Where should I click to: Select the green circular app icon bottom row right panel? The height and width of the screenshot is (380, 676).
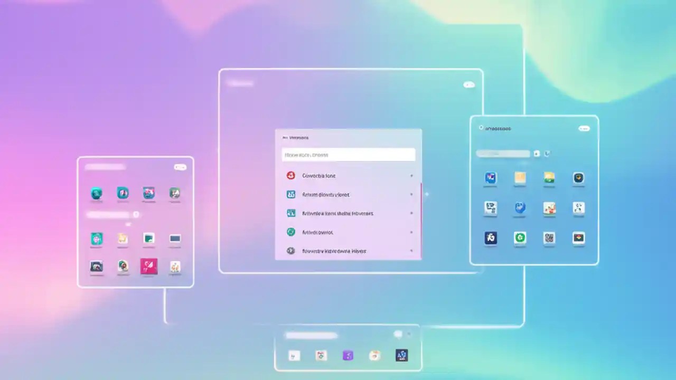coord(520,238)
